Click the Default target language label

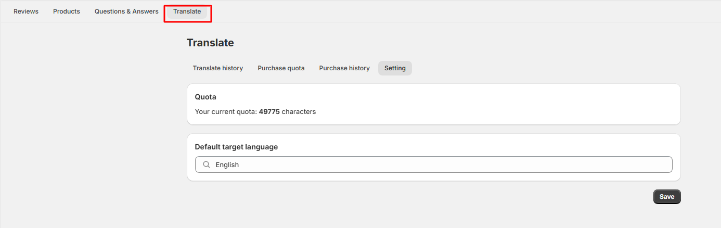[236, 147]
